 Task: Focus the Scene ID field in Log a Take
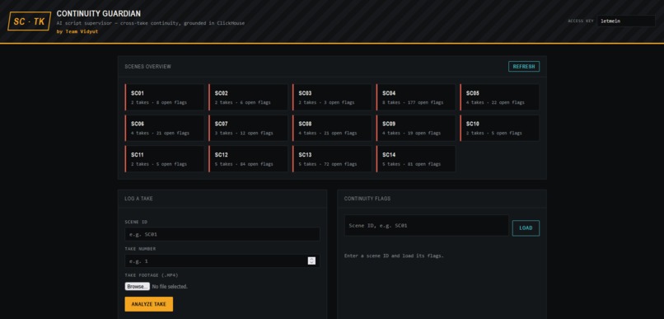coord(222,234)
